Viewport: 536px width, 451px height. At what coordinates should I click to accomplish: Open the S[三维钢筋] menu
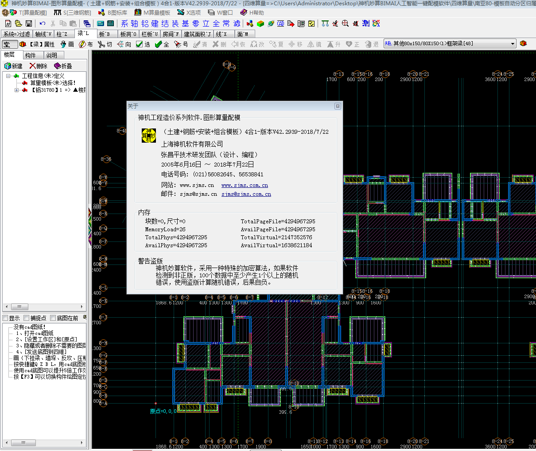tap(72, 12)
